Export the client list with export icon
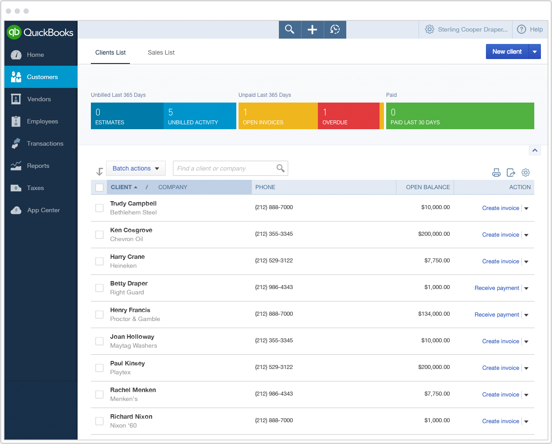Image resolution: width=552 pixels, height=444 pixels. click(x=511, y=173)
